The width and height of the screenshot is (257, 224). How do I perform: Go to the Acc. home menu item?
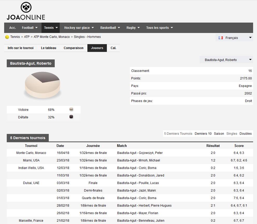click(12, 28)
